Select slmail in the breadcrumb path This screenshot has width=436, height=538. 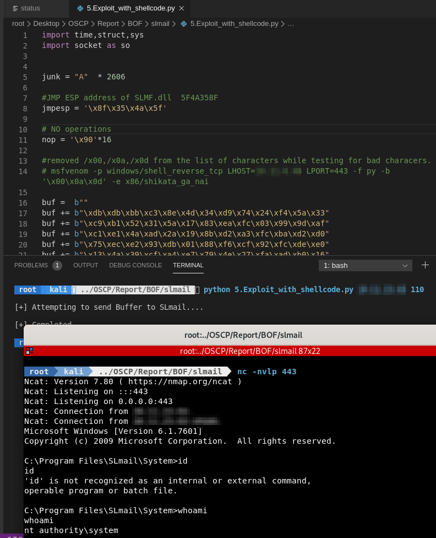(160, 24)
